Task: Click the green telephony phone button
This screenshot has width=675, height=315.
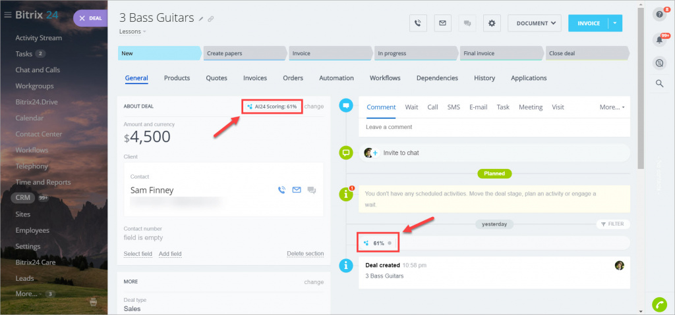Action: 659,304
